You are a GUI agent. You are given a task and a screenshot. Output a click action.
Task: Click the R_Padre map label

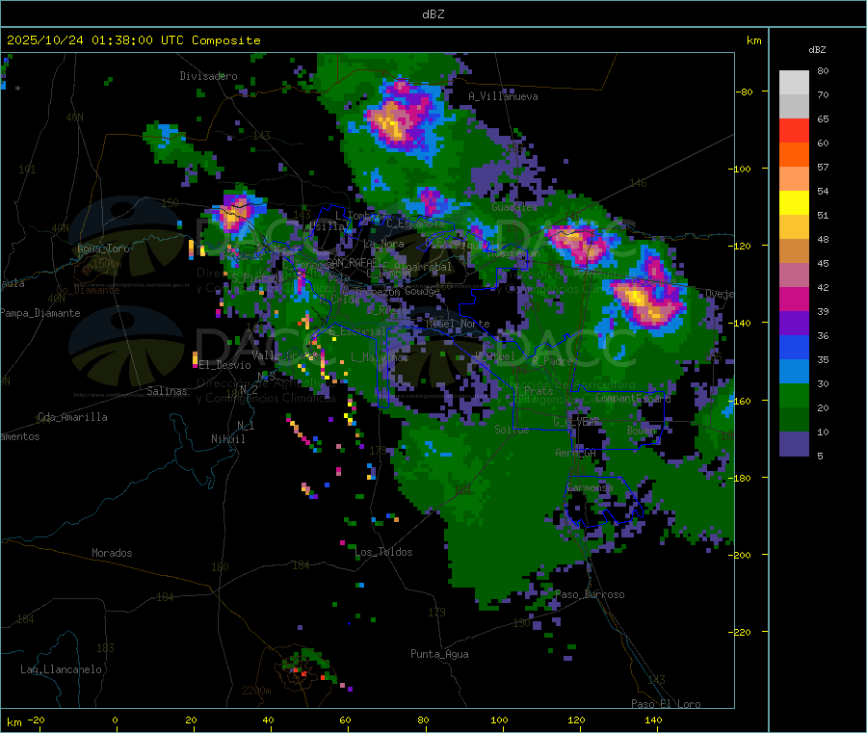pos(552,361)
